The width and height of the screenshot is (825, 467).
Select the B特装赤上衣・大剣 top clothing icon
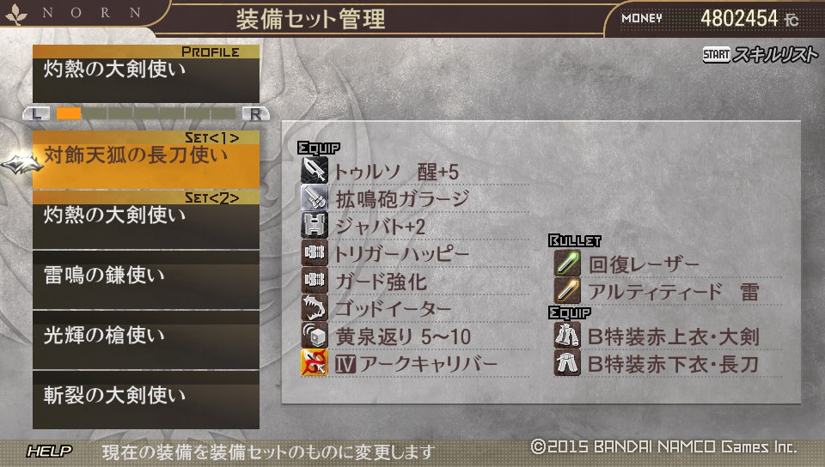tap(567, 335)
